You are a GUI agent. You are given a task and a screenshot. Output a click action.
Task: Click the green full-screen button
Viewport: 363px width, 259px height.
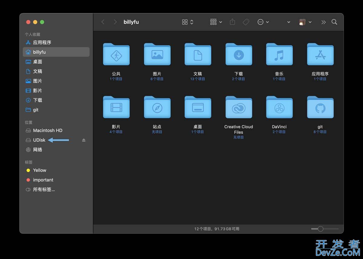click(42, 22)
